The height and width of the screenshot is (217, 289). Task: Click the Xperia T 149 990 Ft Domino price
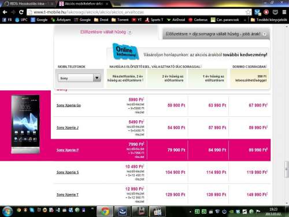click(257, 194)
